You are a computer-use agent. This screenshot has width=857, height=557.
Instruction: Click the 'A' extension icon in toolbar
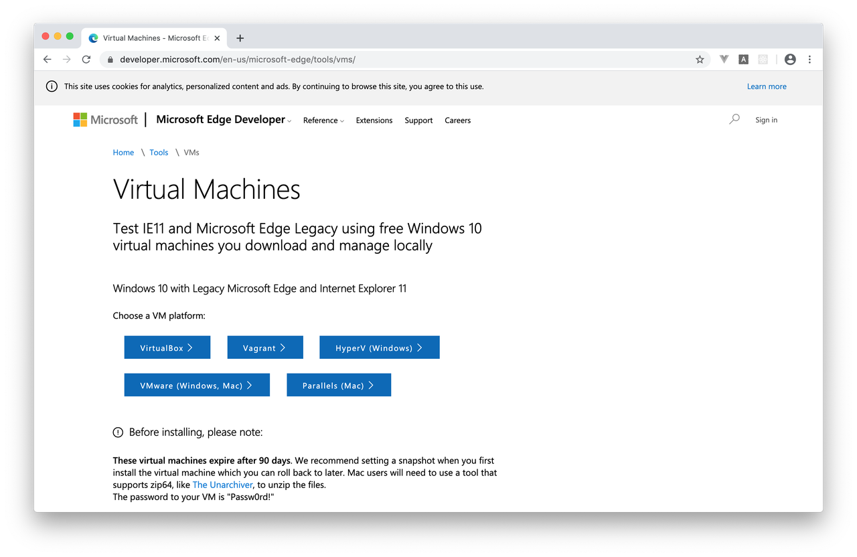point(743,60)
